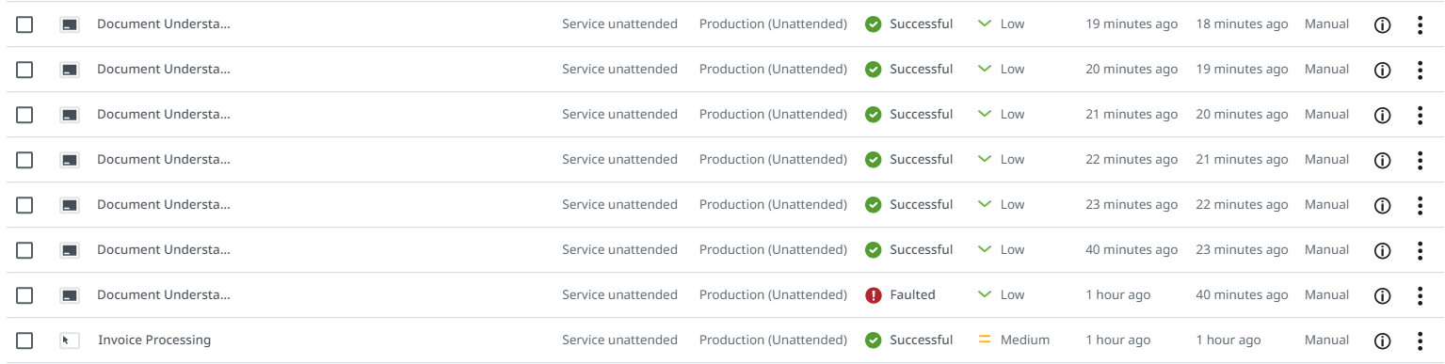Click Low priority chevron on the Faulted job
Viewport: 1445px width, 364px height.
[x=985, y=295]
